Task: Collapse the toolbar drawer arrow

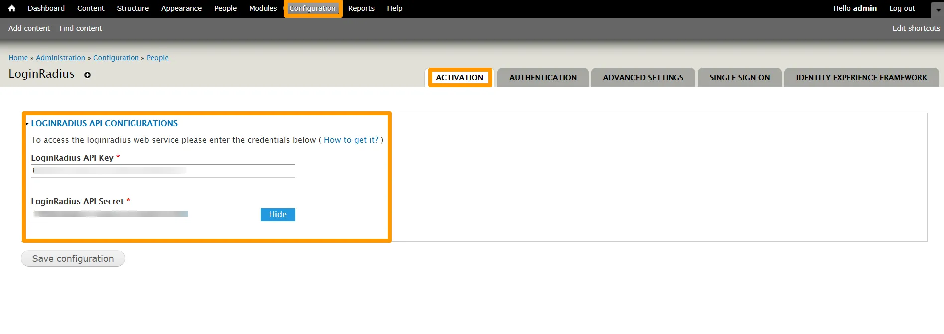Action: pos(938,9)
